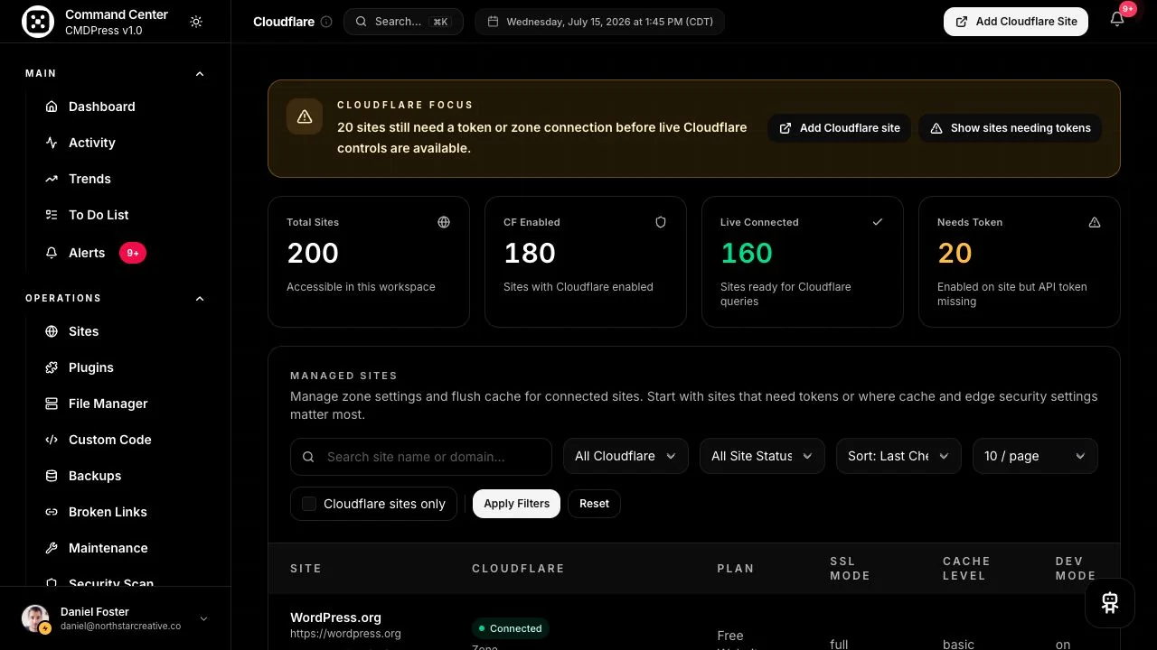
Task: Open Plugins in the sidebar
Action: click(x=91, y=367)
